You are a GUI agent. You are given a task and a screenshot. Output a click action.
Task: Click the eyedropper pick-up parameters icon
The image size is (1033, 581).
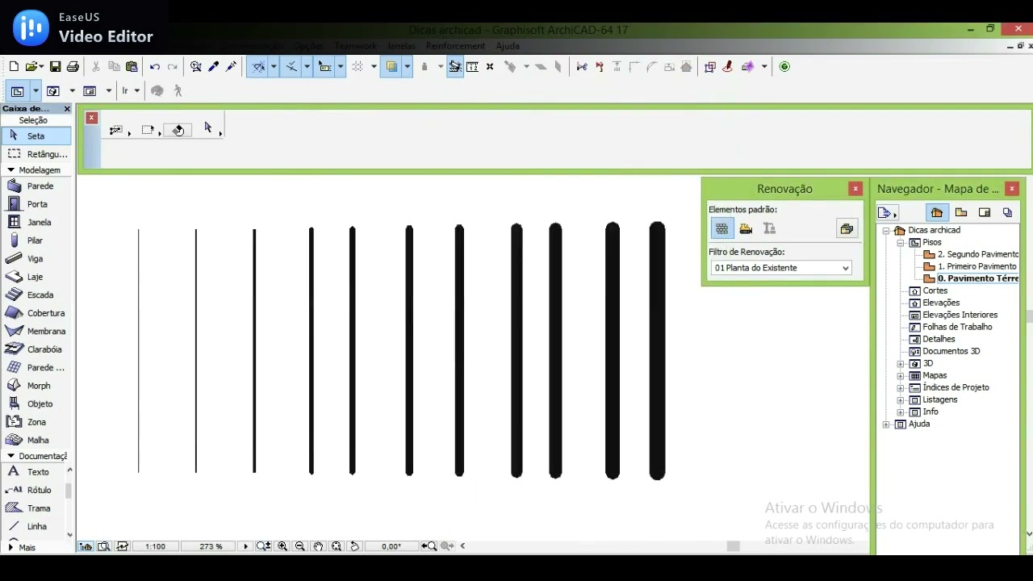pos(213,67)
